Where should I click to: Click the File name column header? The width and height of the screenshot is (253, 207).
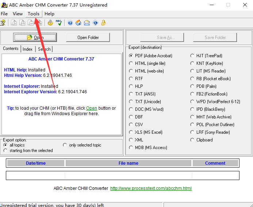(x=129, y=163)
